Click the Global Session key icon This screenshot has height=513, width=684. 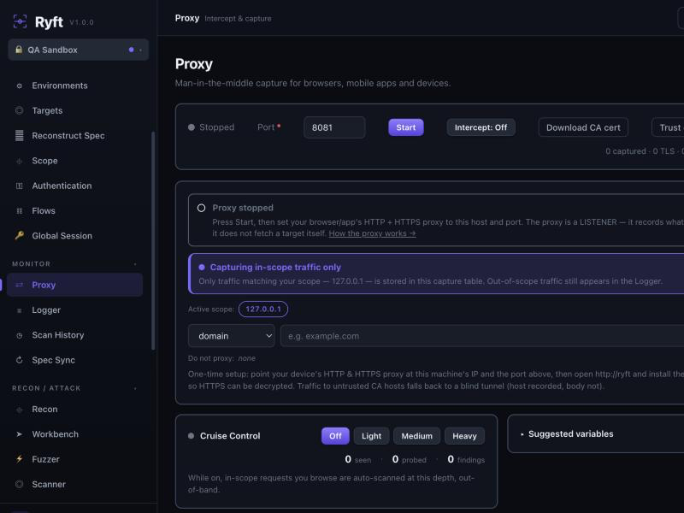[x=19, y=236]
